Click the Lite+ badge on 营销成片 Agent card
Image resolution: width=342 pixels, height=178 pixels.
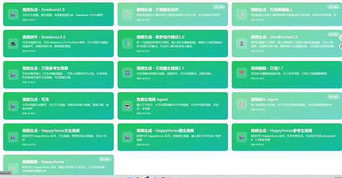pos(334,96)
